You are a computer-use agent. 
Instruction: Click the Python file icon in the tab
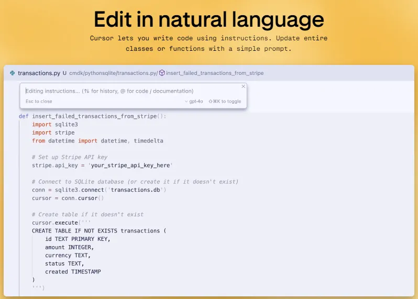point(13,73)
